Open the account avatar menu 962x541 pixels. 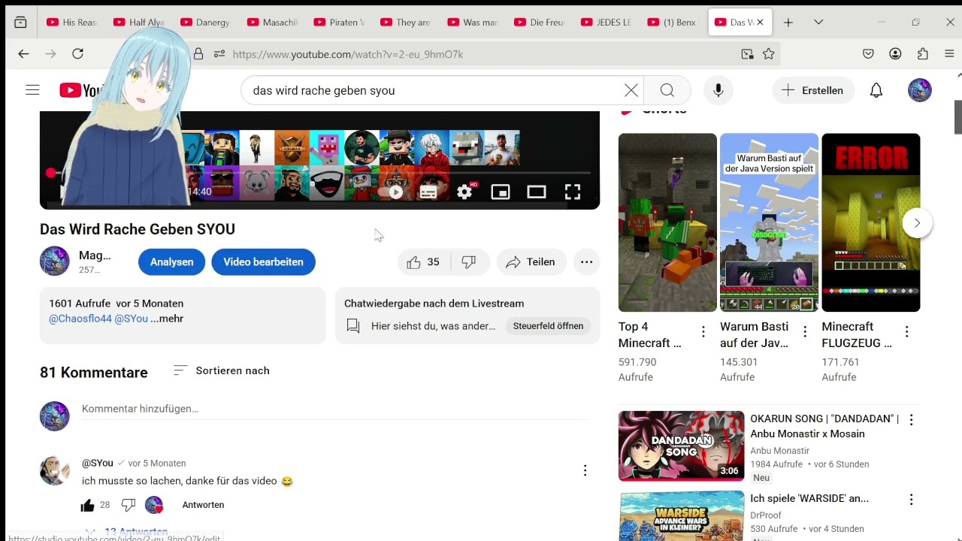[920, 90]
